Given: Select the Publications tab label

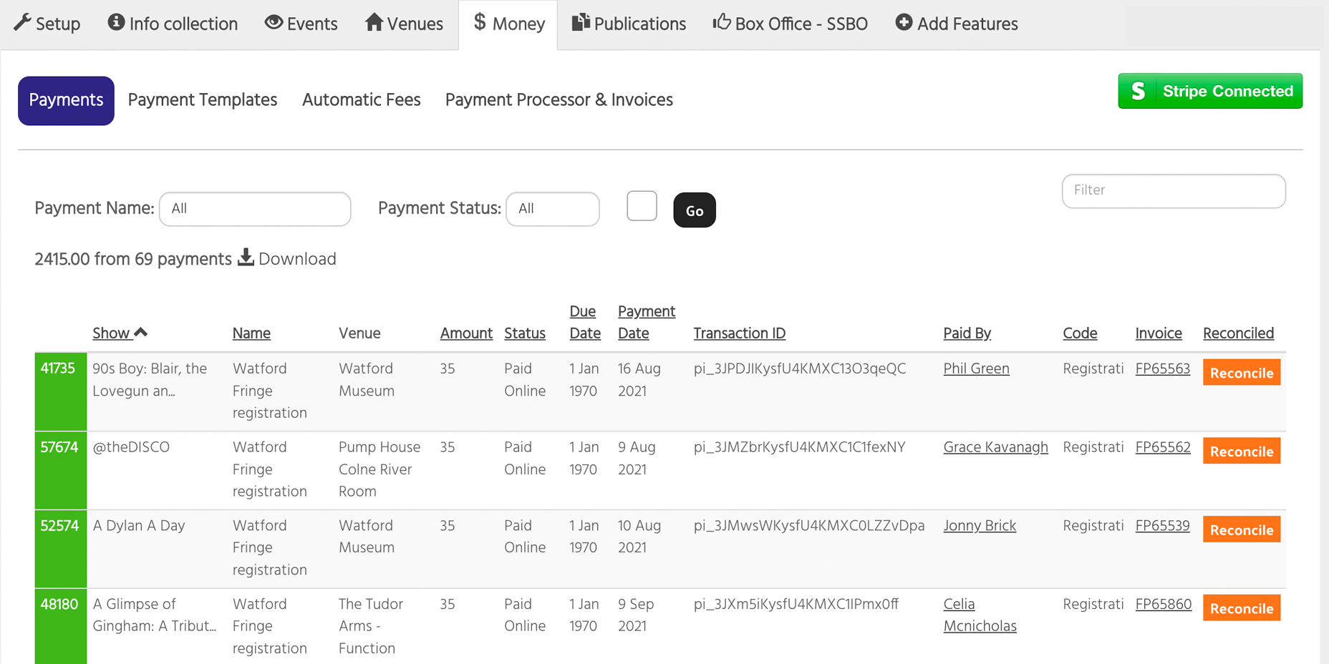Looking at the screenshot, I should 639,24.
